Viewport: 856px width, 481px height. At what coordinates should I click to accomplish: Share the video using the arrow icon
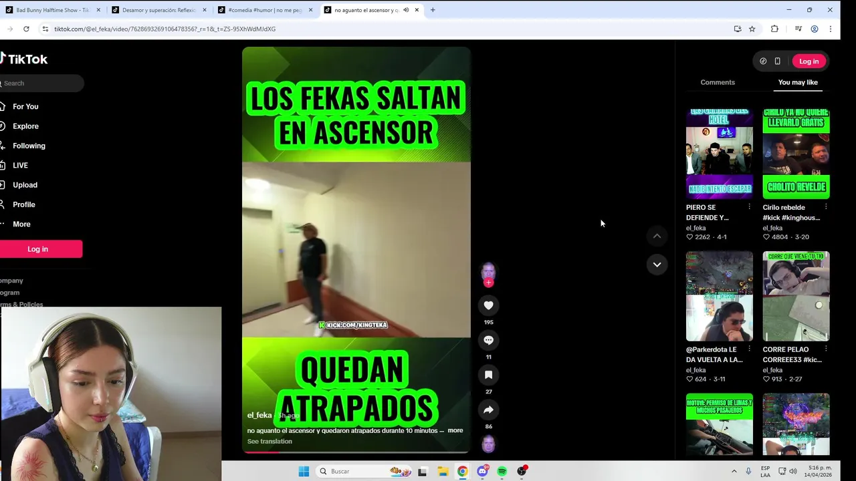coord(488,410)
